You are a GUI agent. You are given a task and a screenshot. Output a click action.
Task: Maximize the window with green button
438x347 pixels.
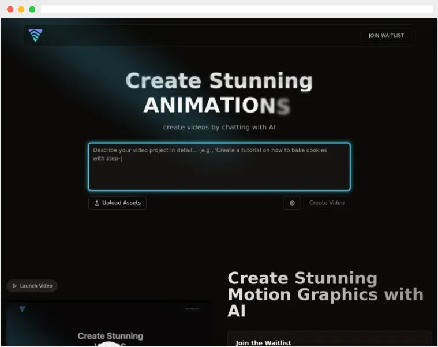pyautogui.click(x=32, y=9)
